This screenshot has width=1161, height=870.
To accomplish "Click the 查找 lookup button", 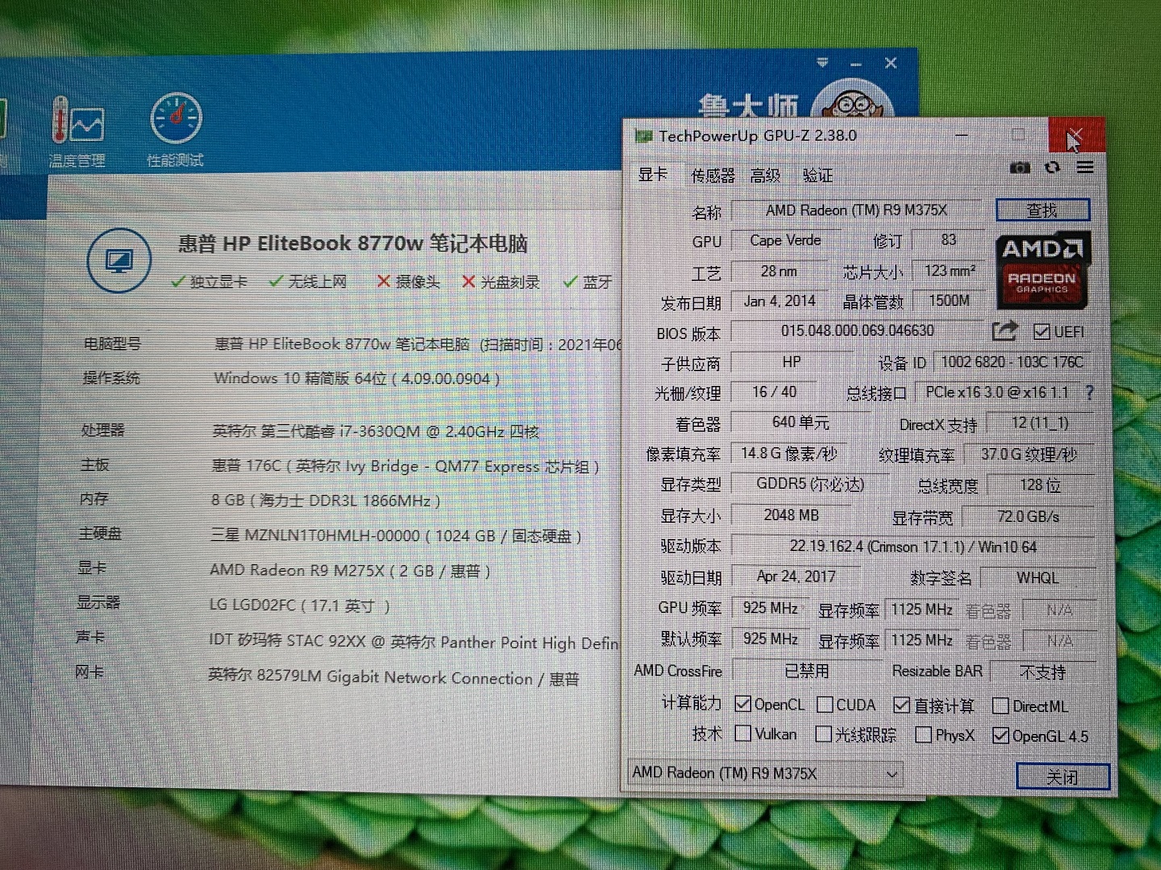I will pos(1042,210).
